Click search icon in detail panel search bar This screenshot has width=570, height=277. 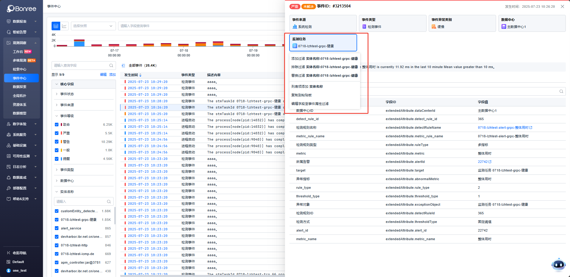pos(561,92)
